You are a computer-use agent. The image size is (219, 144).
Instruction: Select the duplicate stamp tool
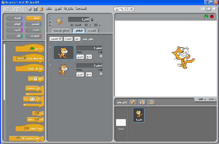(117, 9)
